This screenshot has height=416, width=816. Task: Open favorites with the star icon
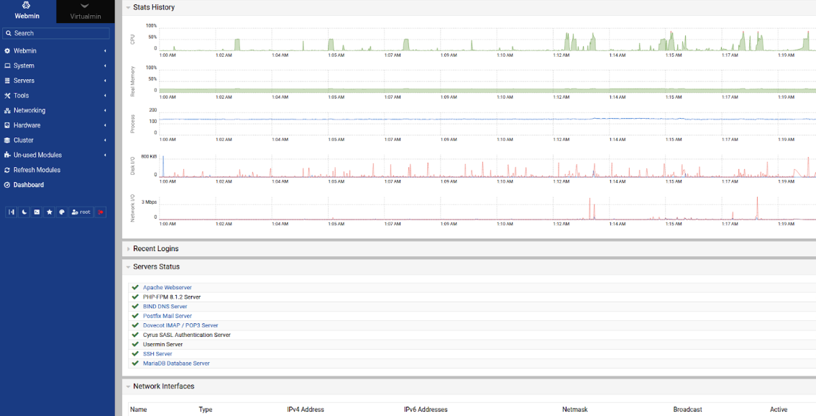pos(50,212)
